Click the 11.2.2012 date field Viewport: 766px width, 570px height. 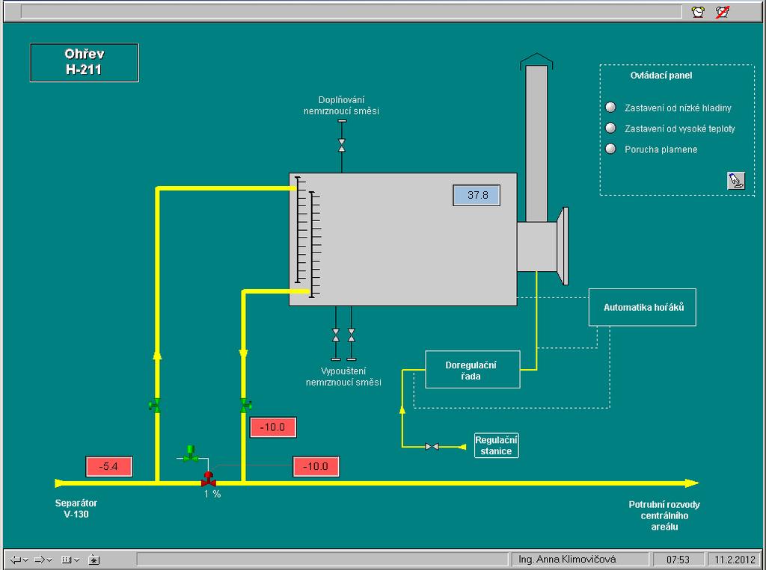pyautogui.click(x=735, y=560)
